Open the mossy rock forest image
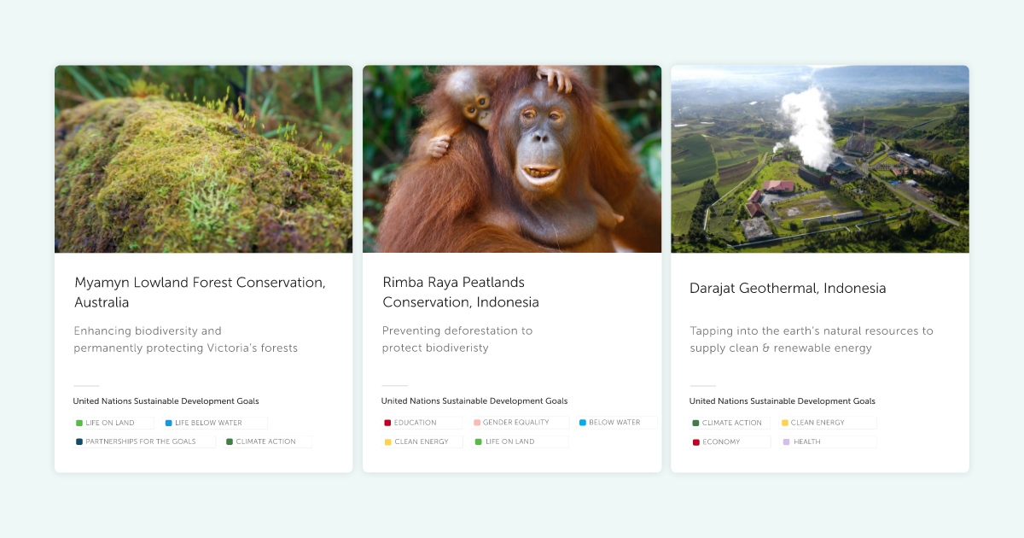 [x=203, y=159]
